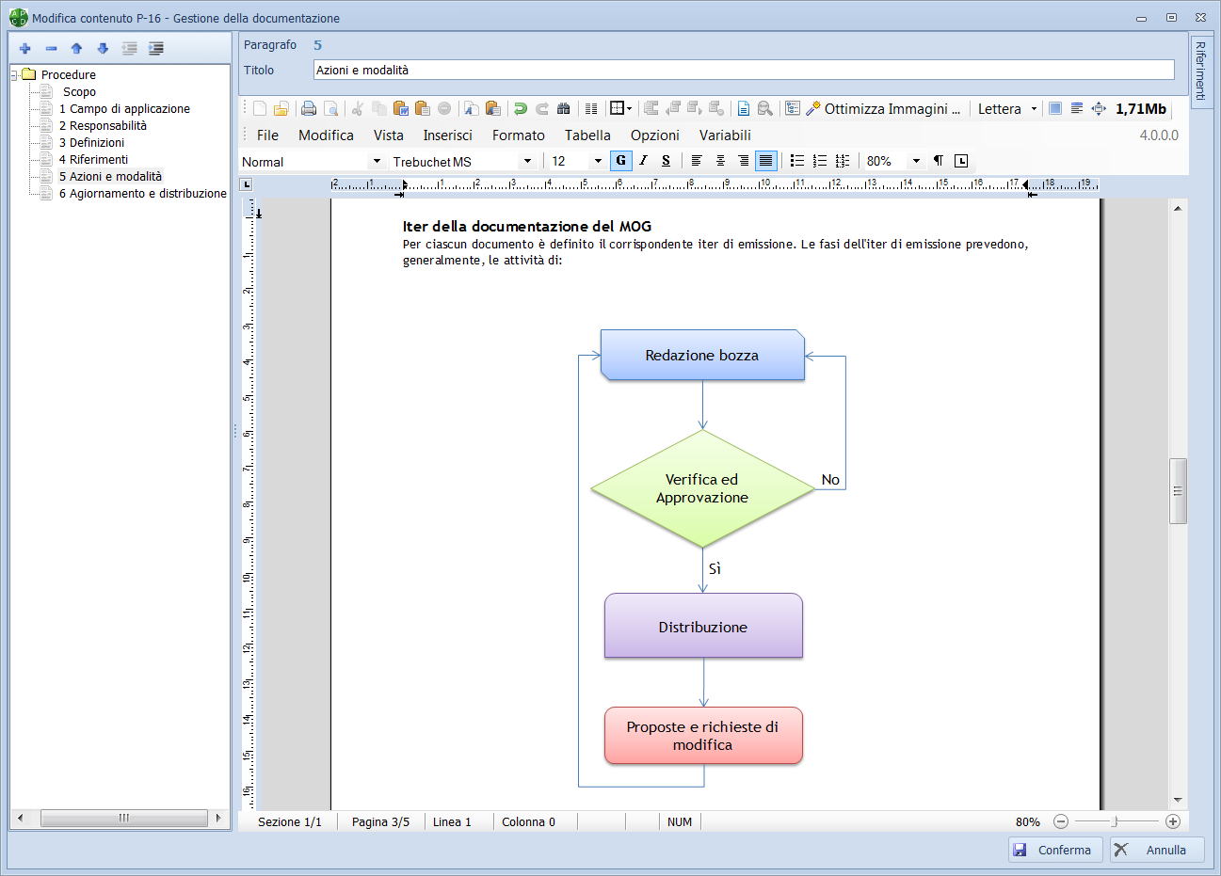Click the zoom slider in status bar

[x=1116, y=821]
